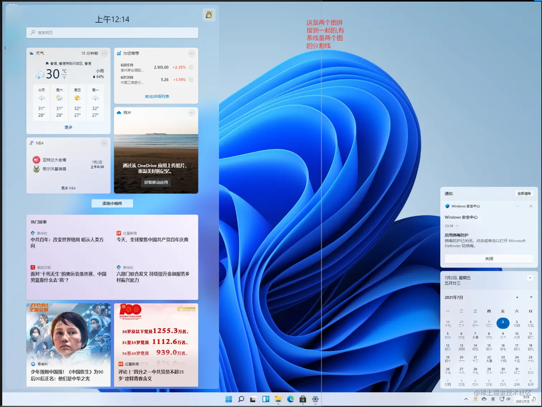Click 更多 link in Weather widget
Image resolution: width=542 pixels, height=407 pixels.
(68, 127)
